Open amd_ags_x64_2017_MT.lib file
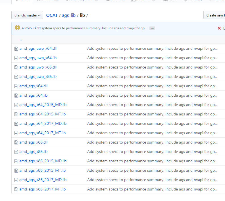 point(43,133)
